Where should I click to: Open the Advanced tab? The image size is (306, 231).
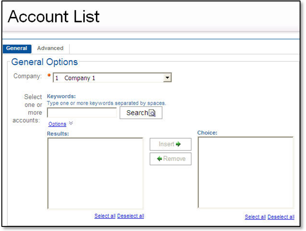pos(50,48)
